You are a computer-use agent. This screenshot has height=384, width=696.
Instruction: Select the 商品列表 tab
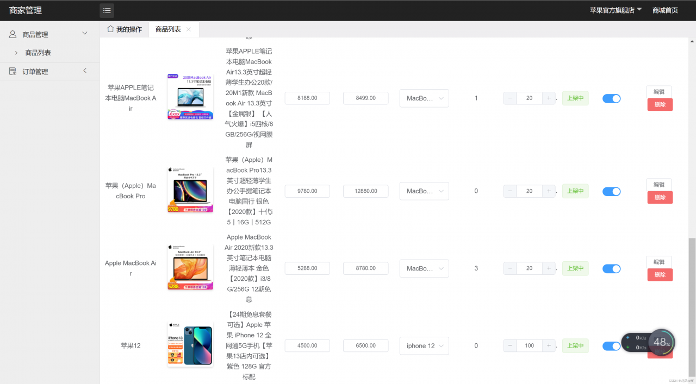point(168,29)
